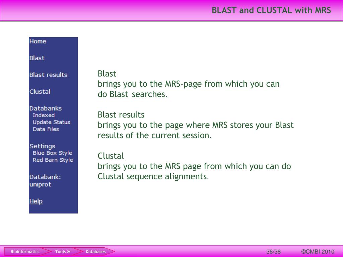This screenshot has height=257, width=343.
Task: Click 'Clustal sequence alignments.' text
Action: (153, 176)
